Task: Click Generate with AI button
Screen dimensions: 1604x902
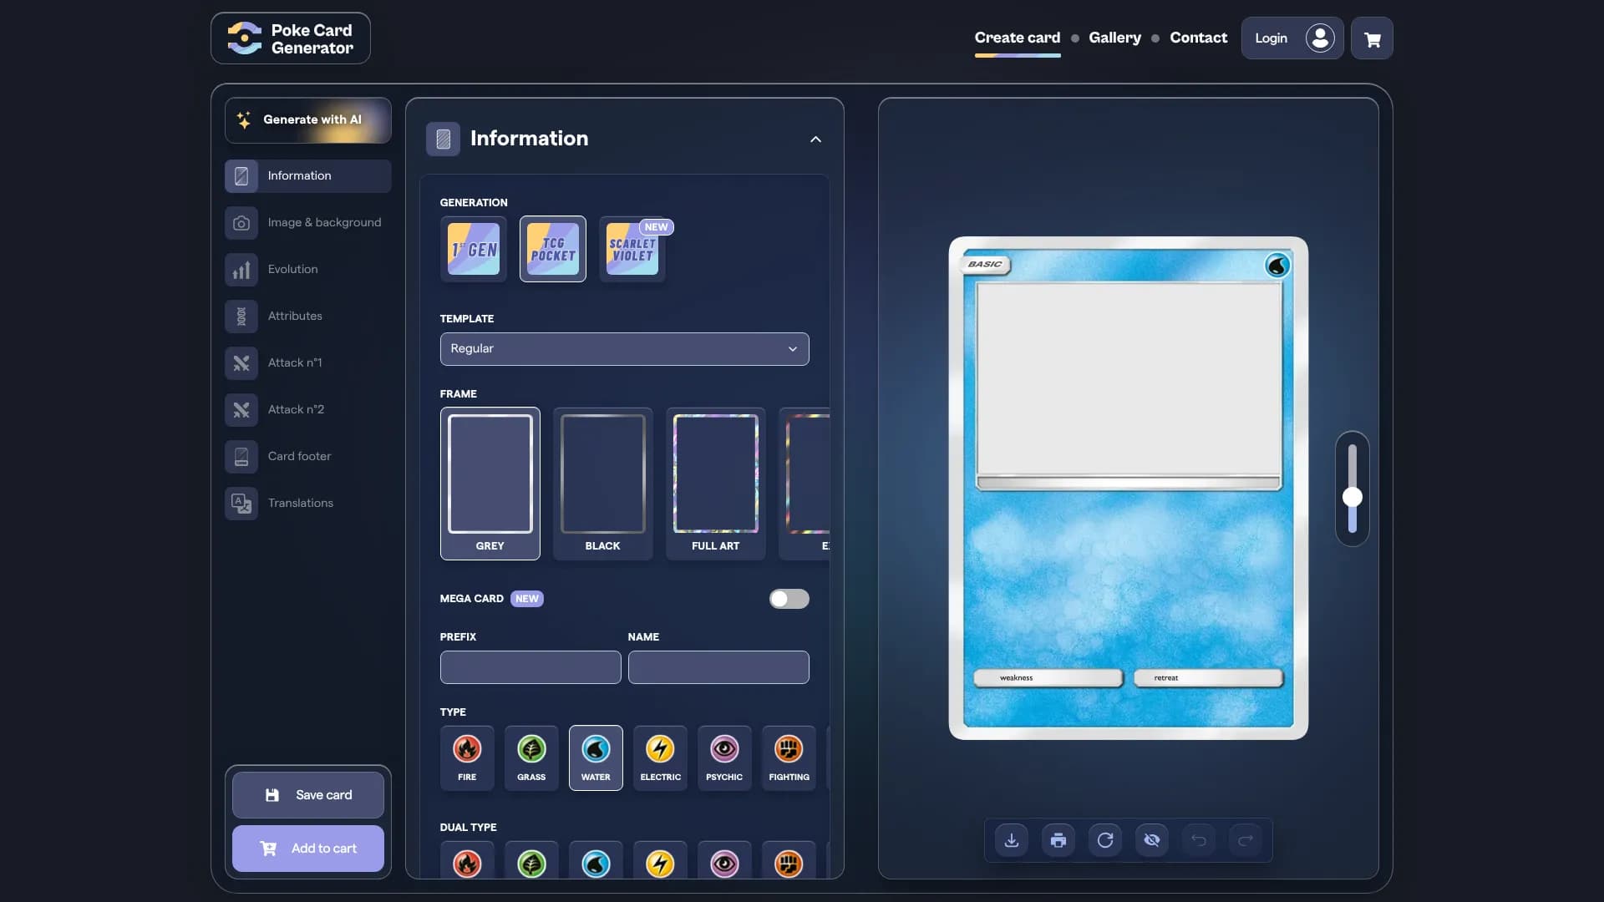Action: coord(307,119)
